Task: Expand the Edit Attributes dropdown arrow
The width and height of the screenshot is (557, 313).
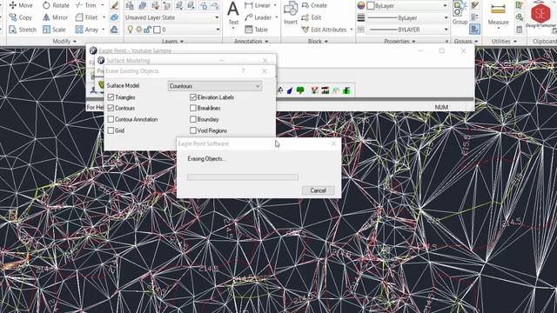Action: tap(352, 30)
